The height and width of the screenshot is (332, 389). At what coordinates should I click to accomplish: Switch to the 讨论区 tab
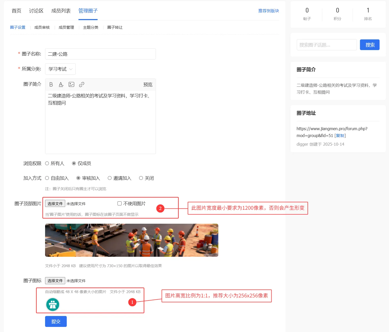(36, 11)
